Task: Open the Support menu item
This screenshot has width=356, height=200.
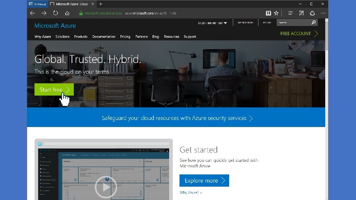Action: click(190, 37)
